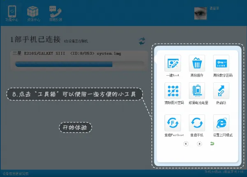The width and height of the screenshot is (247, 177).
Task: Select the 修复电池电量 battery icon
Action: tap(197, 91)
